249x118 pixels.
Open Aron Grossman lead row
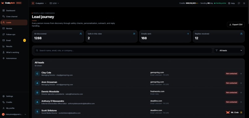[x=138, y=83]
